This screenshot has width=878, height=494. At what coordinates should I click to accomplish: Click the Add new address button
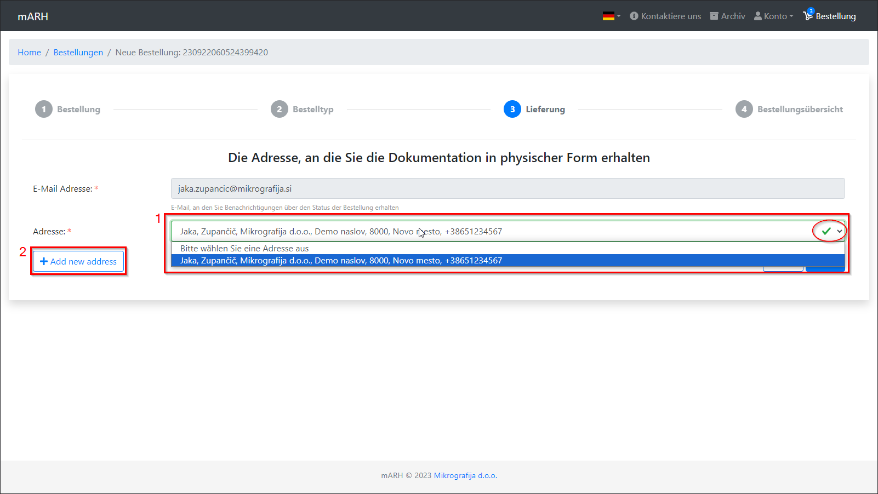tap(78, 261)
